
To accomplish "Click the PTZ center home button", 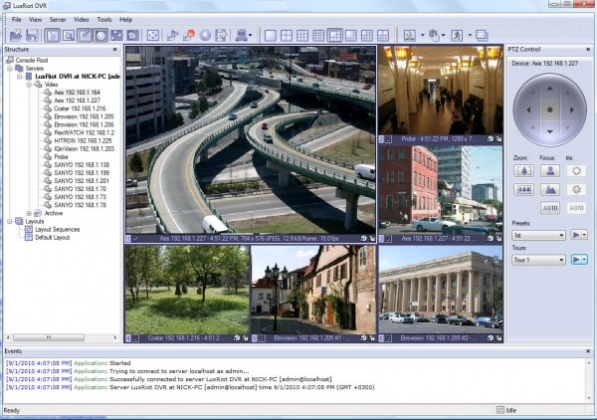I will (x=549, y=107).
